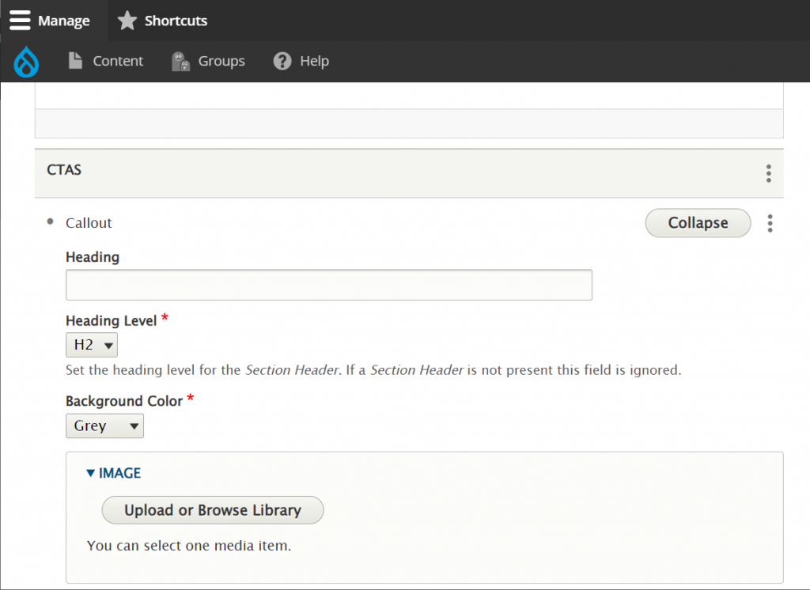Click the Groups icon in toolbar
810x590 pixels.
[x=181, y=62]
